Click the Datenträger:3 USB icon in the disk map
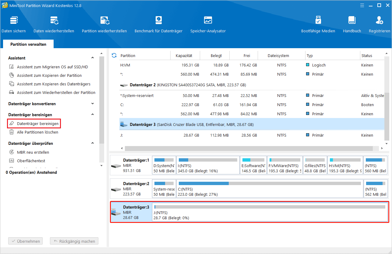The width and height of the screenshot is (392, 254). [x=116, y=212]
